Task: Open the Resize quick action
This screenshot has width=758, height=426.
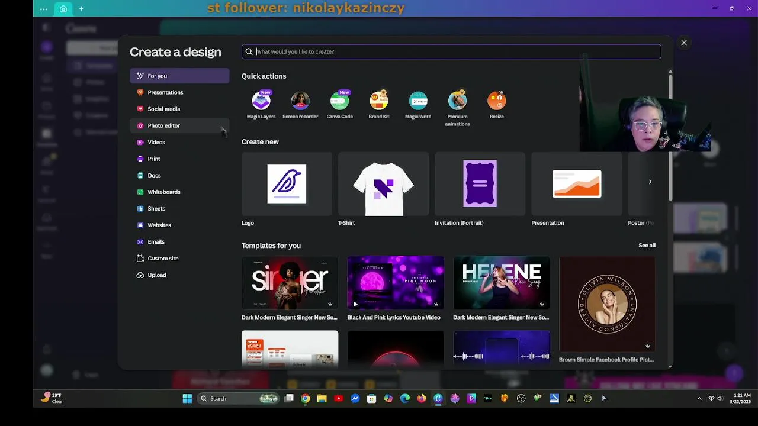Action: [496, 105]
